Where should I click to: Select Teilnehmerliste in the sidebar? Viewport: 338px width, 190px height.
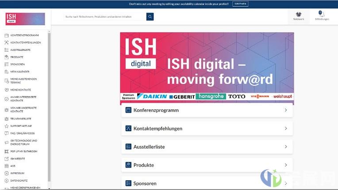click(x=20, y=119)
